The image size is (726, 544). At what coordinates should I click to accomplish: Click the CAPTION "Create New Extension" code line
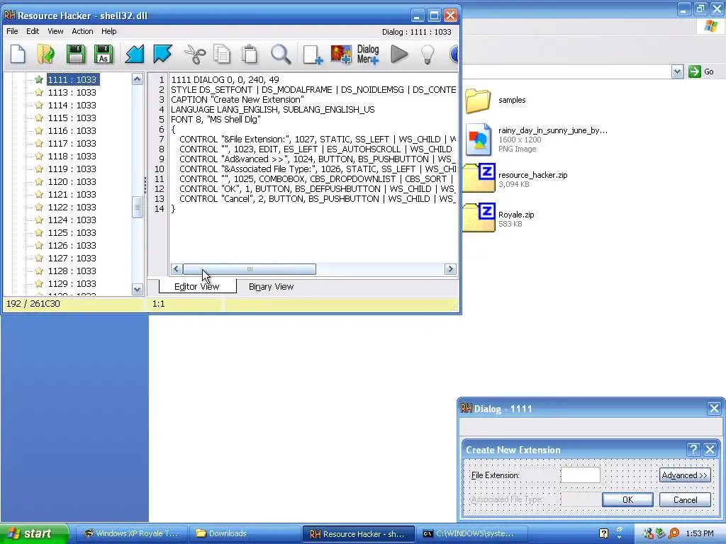[x=238, y=99]
